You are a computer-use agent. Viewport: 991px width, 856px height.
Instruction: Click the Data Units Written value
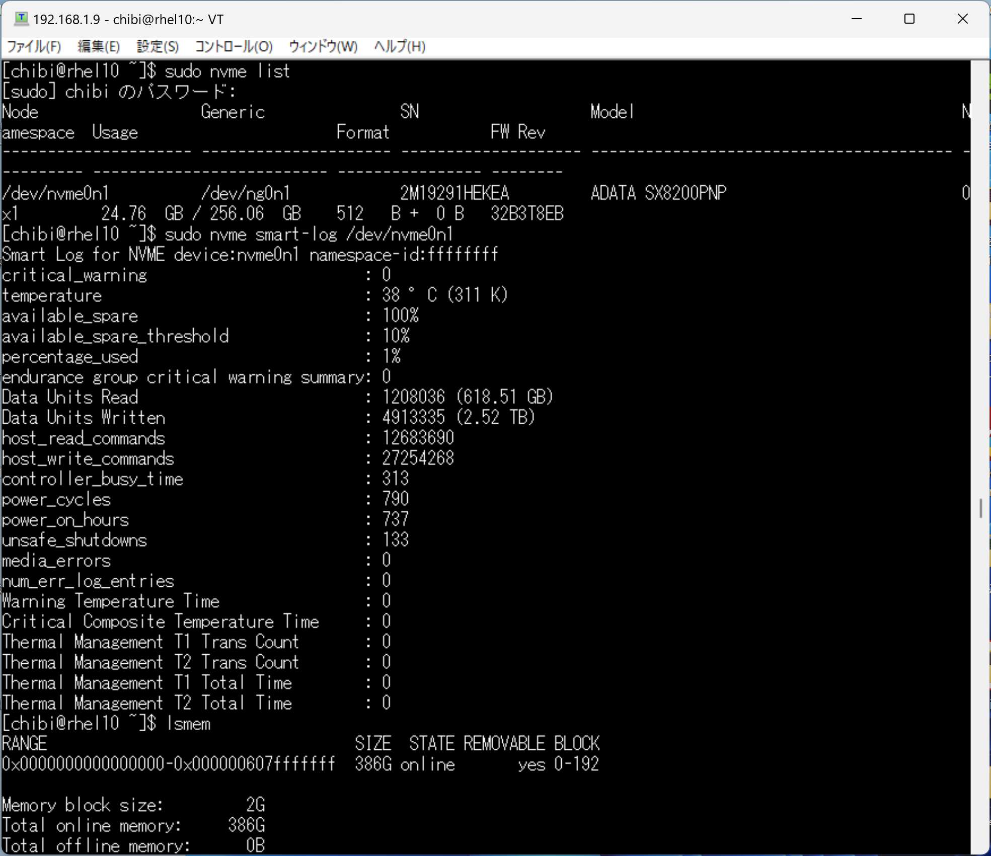pyautogui.click(x=458, y=417)
